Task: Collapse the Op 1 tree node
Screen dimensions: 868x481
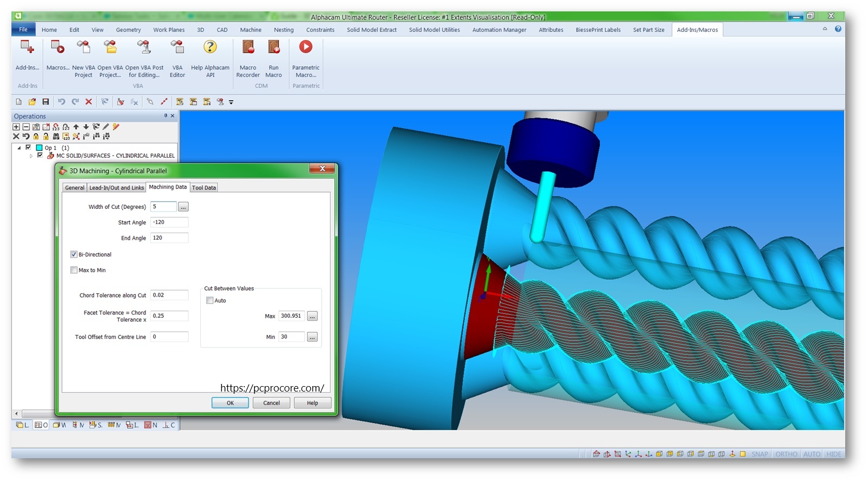Action: click(x=20, y=147)
